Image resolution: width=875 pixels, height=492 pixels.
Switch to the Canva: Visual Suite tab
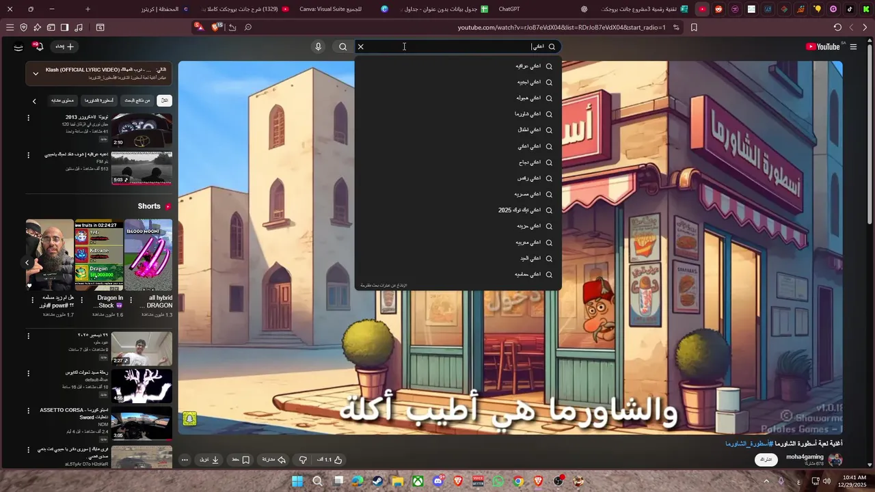(x=332, y=9)
